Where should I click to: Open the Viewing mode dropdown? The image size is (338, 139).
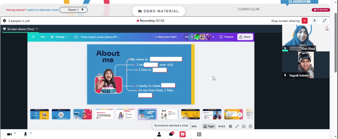click(x=59, y=37)
